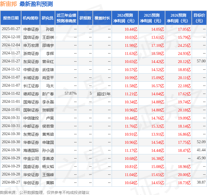The height and width of the screenshot is (195, 207).
Task: Click researcher 马太
Action: tap(50, 86)
